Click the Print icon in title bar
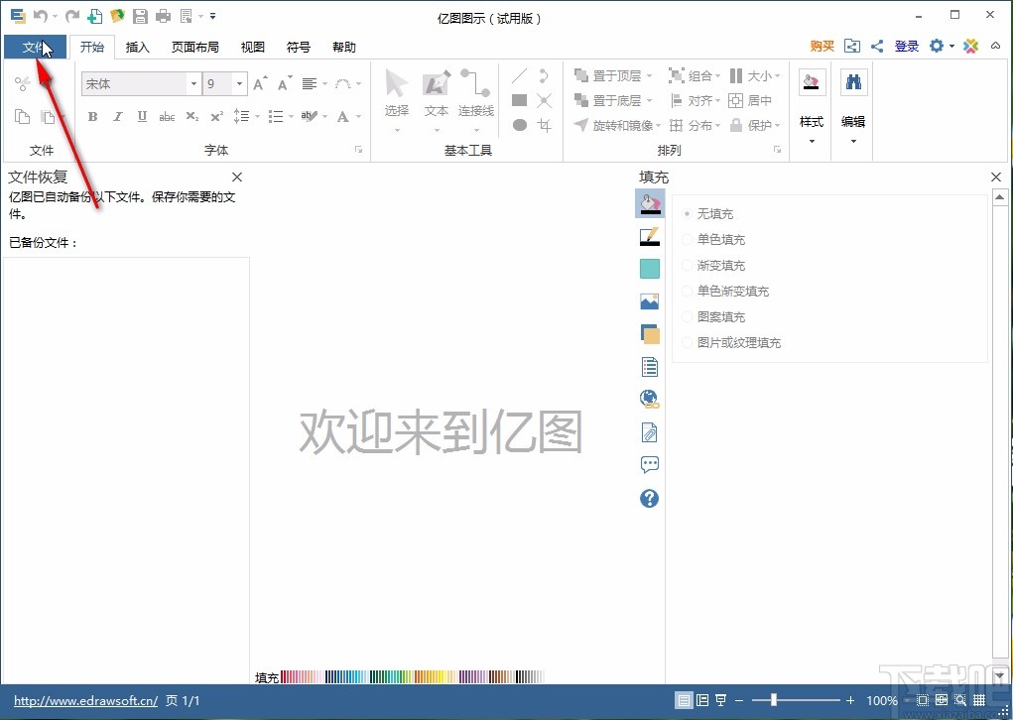1013x720 pixels. [x=163, y=16]
